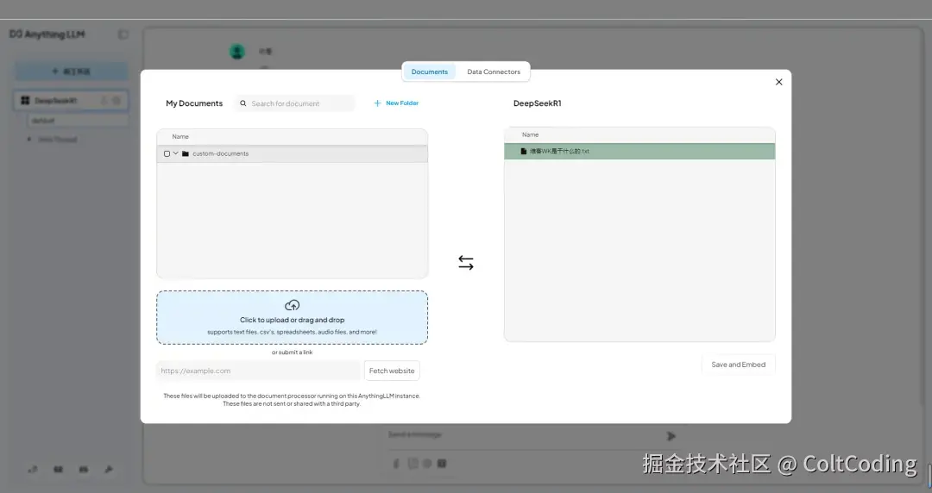Click the paperclip attach icon under the chat box
Screen dimensions: 932x493
pyautogui.click(x=396, y=464)
